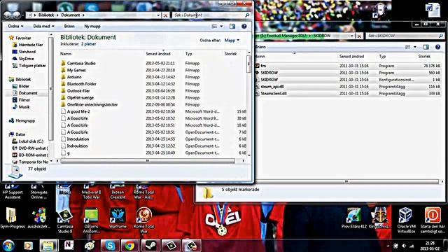Screen dimensions: 448x252
Task: Open SkyDrive in the sidebar
Action: pyautogui.click(x=27, y=59)
